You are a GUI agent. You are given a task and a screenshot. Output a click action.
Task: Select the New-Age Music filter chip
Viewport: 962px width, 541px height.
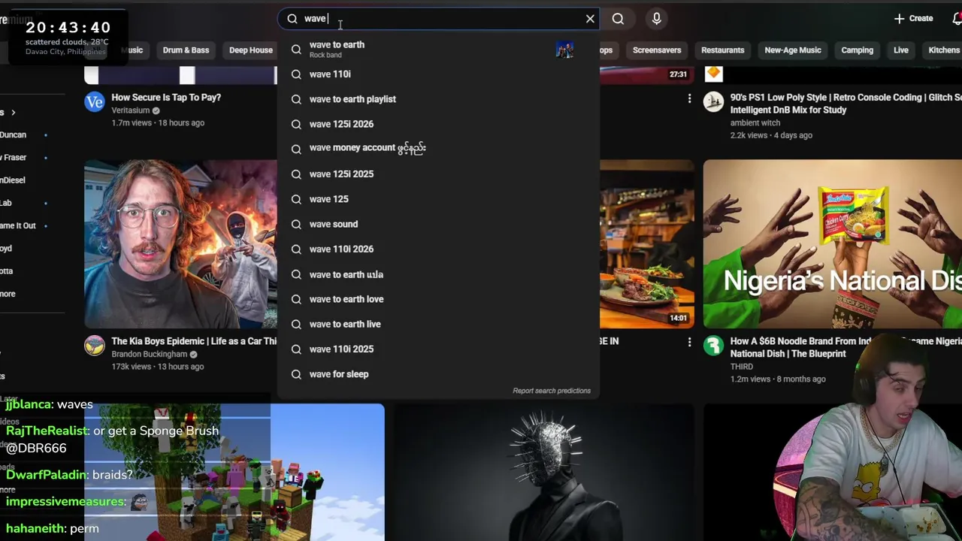click(x=793, y=50)
